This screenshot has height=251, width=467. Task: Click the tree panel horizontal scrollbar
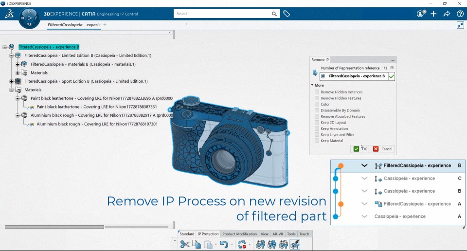pyautogui.click(x=54, y=227)
